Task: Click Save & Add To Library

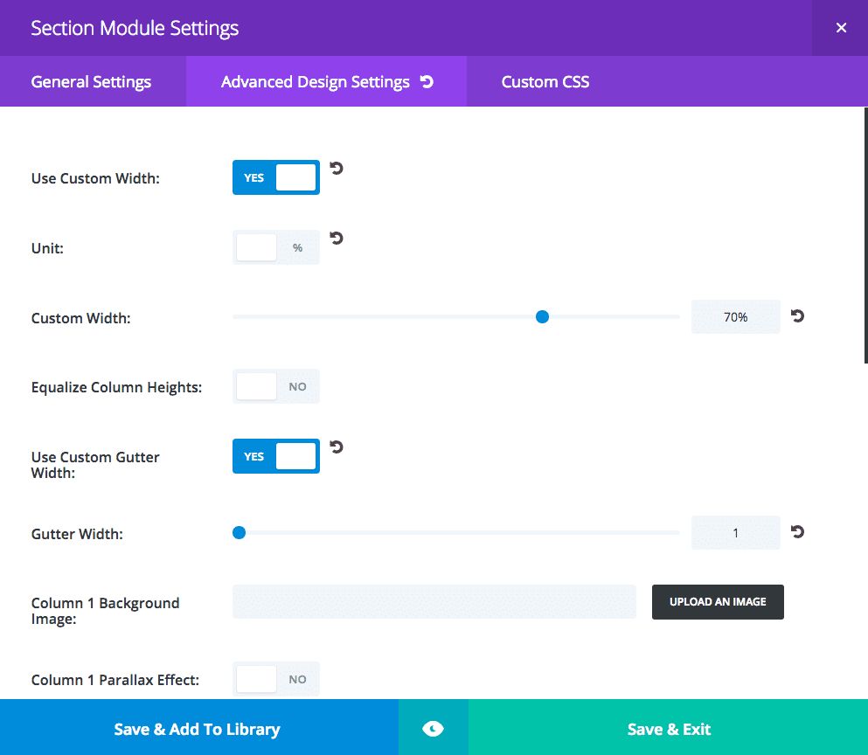Action: pyautogui.click(x=198, y=729)
